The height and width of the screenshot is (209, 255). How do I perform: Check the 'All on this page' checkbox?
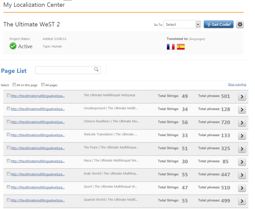coord(14,85)
